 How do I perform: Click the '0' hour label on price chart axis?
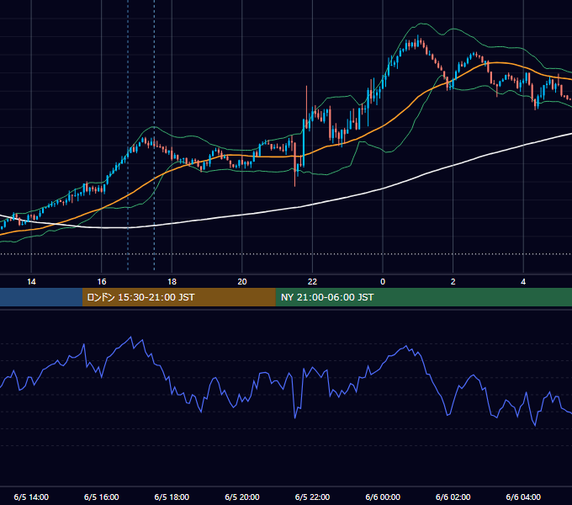click(383, 282)
